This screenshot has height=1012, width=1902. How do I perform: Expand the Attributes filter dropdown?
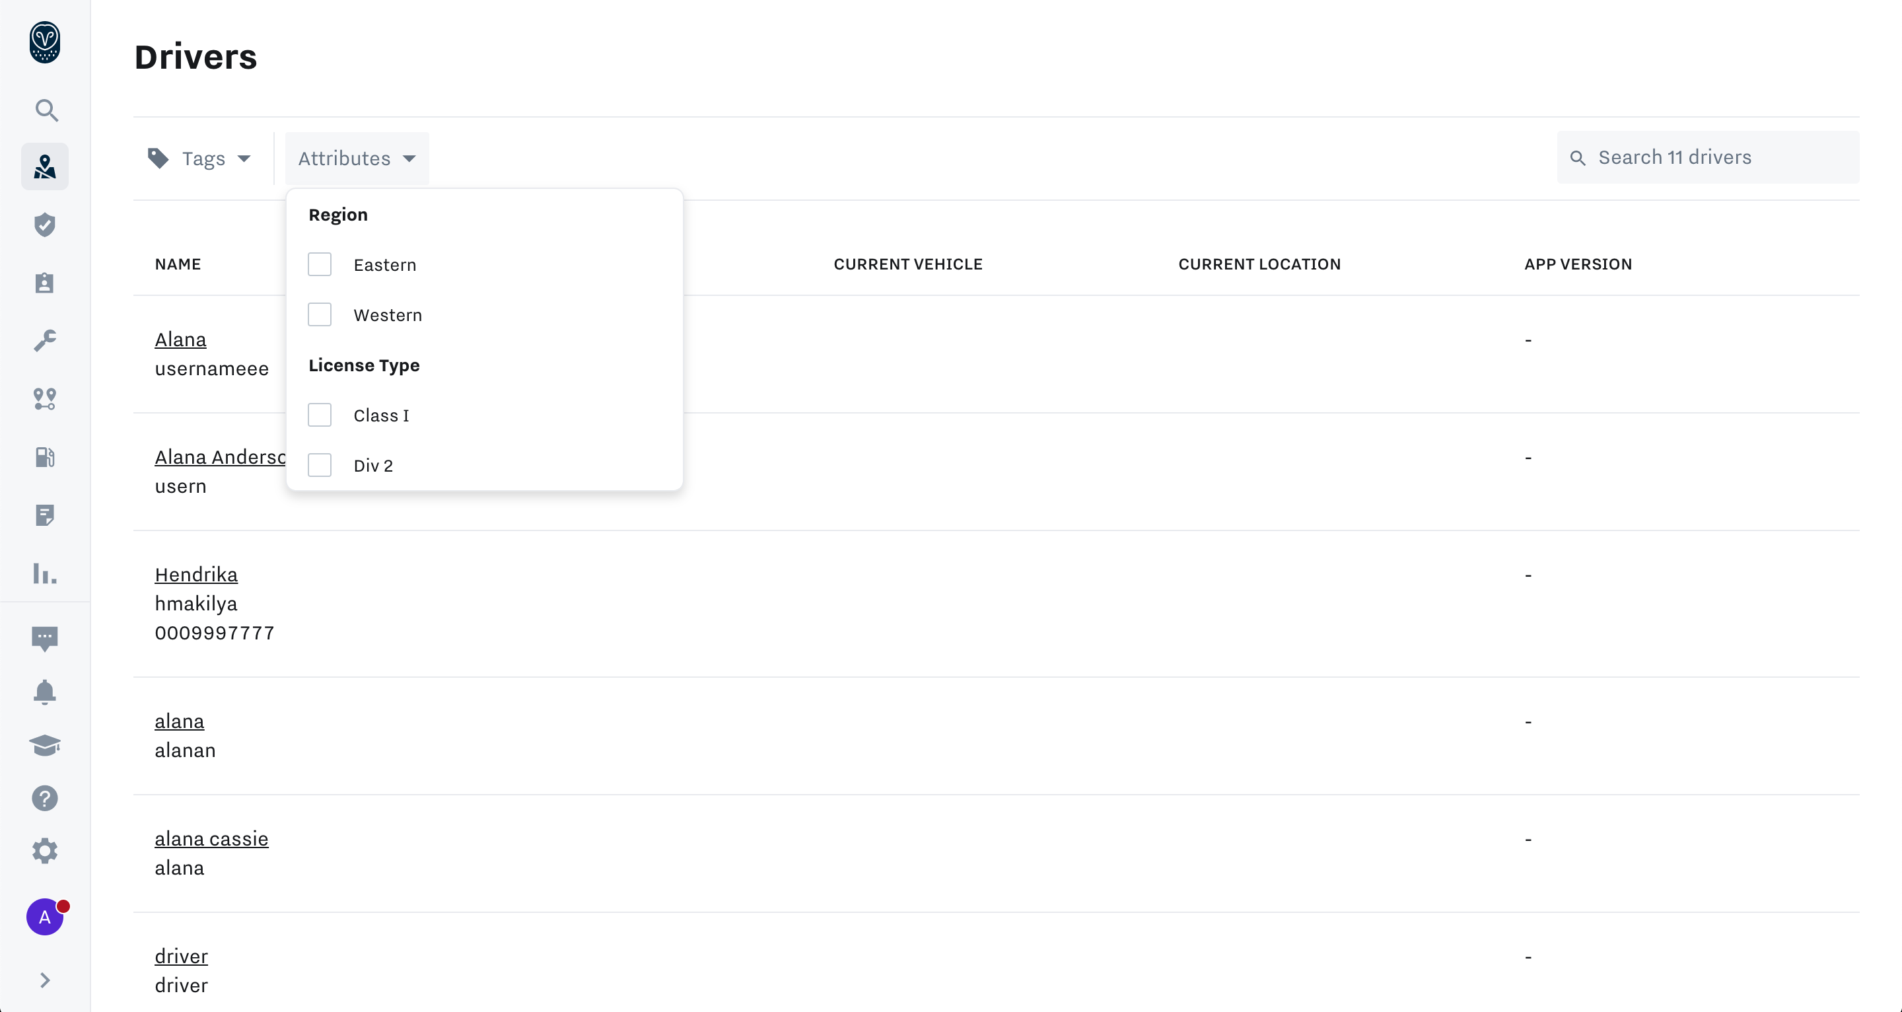[356, 157]
